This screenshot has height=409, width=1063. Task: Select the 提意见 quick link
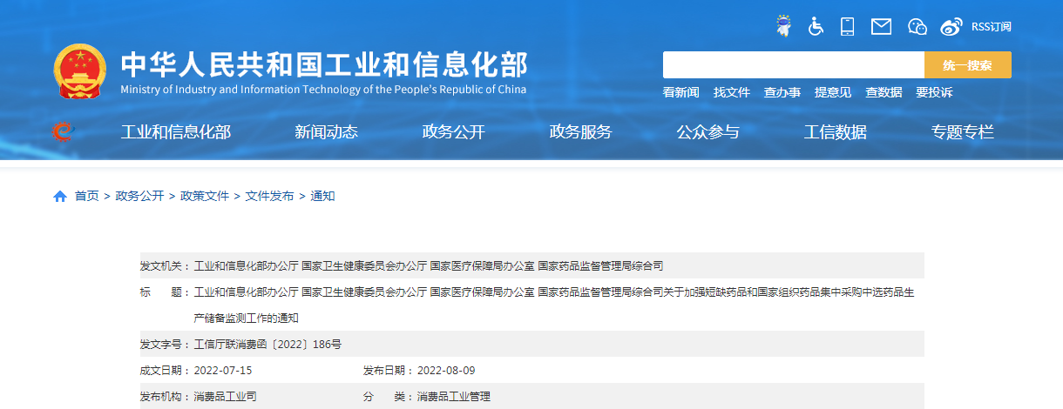833,92
